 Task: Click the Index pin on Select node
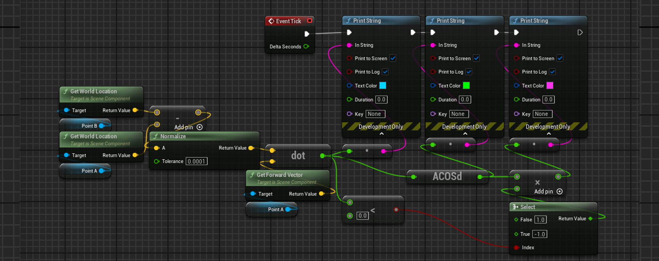coord(516,247)
